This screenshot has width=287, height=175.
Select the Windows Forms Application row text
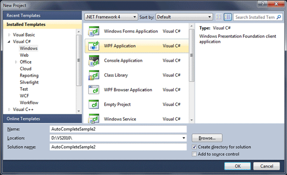pos(131,31)
